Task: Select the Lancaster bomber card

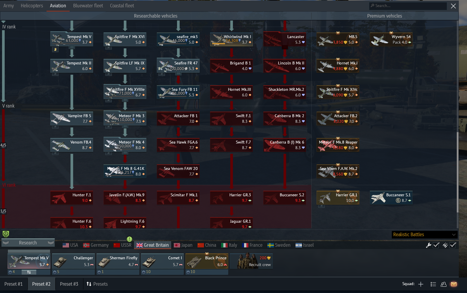Action: [x=285, y=39]
